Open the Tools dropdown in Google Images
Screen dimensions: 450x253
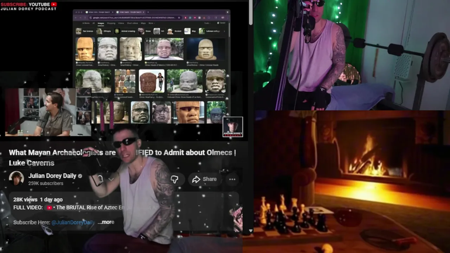click(x=207, y=23)
